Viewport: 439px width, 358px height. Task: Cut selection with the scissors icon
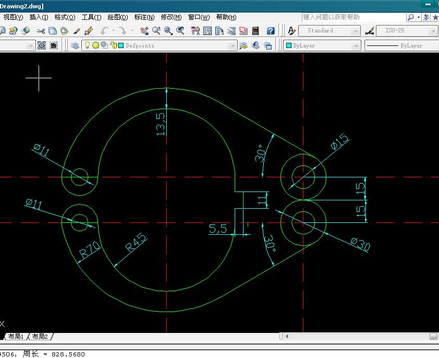pyautogui.click(x=41, y=31)
